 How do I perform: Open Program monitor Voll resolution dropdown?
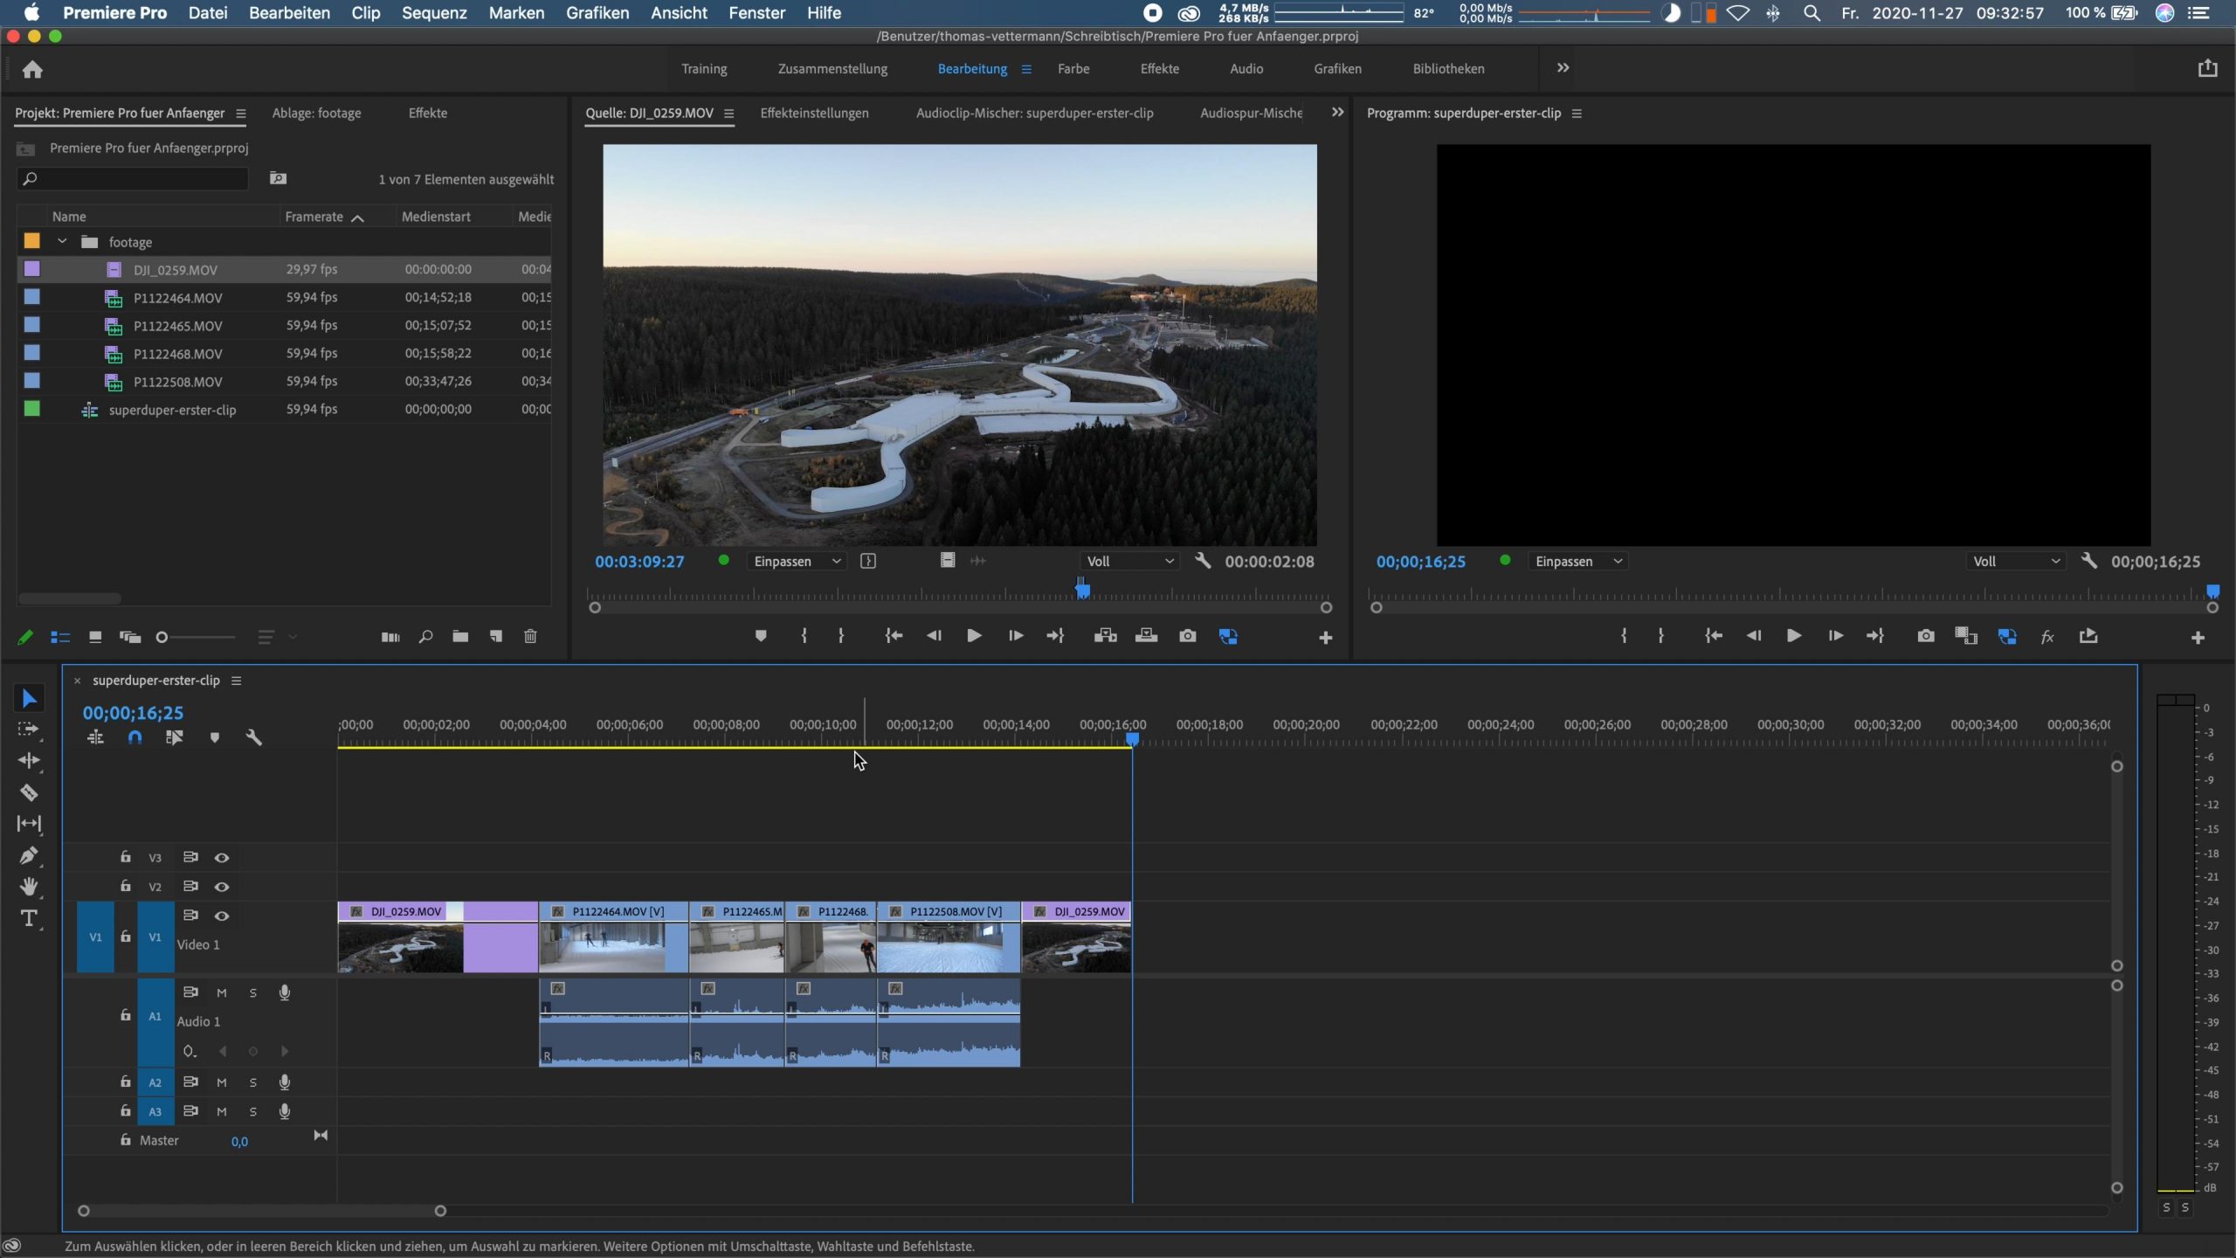2016,562
